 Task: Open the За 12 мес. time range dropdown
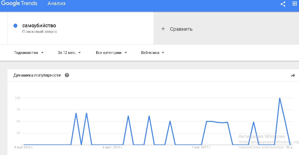tap(69, 53)
